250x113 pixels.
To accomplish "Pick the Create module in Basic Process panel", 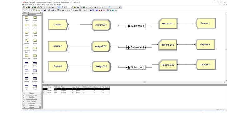I will pos(27,18).
